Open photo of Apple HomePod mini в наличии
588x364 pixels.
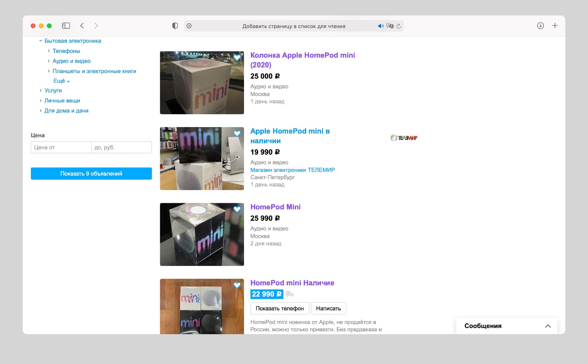[202, 159]
